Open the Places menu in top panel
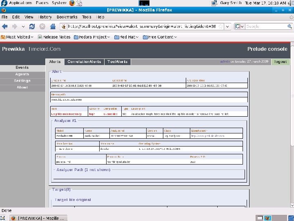The height and width of the screenshot is (221, 294). pyautogui.click(x=42, y=3)
